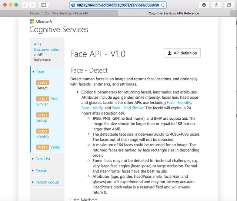Open the POST Verify sidebar item
Screen dimensions: 237x201
click(x=48, y=147)
